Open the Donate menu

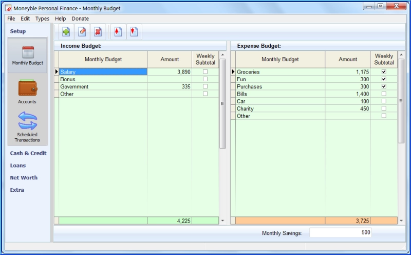(80, 19)
